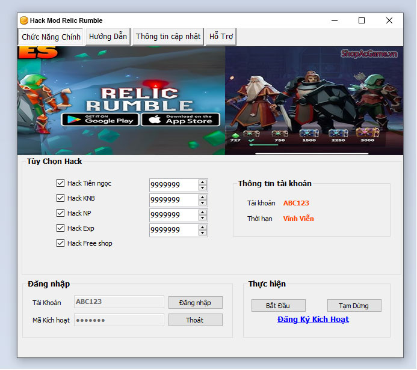This screenshot has width=417, height=370.
Task: Click the ABC123 account name text
Action: (x=296, y=203)
